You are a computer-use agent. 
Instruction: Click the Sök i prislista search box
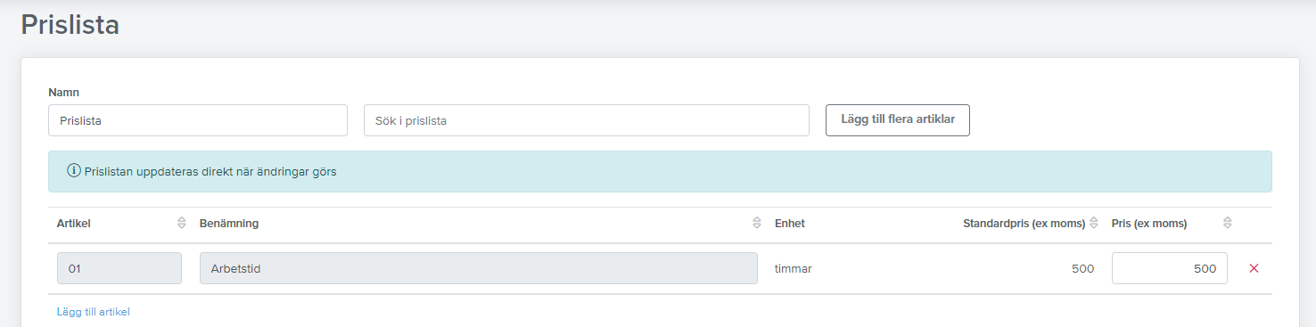pos(587,120)
